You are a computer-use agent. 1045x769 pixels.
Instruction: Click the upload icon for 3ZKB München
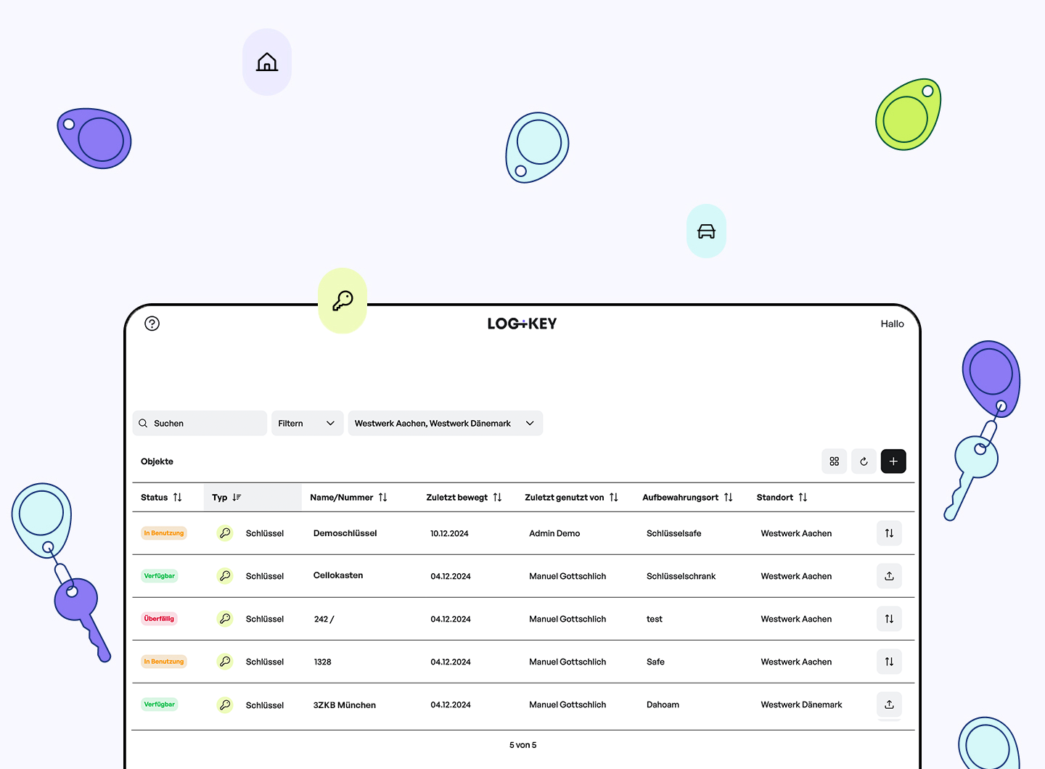[889, 704]
